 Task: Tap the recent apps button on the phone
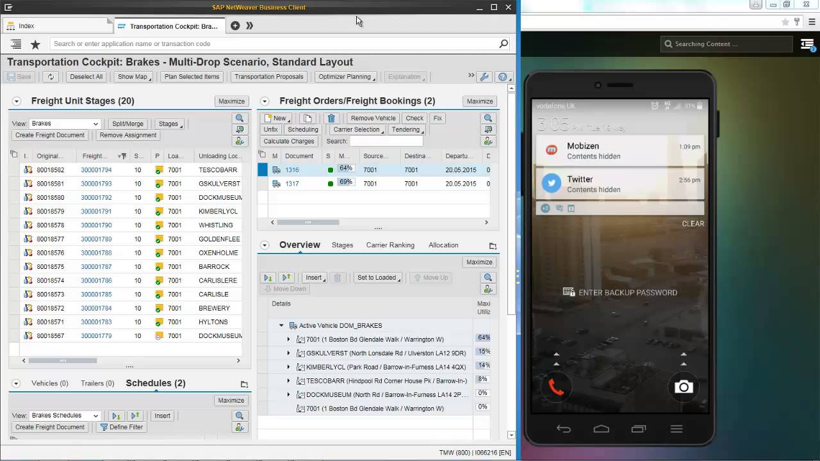point(639,429)
